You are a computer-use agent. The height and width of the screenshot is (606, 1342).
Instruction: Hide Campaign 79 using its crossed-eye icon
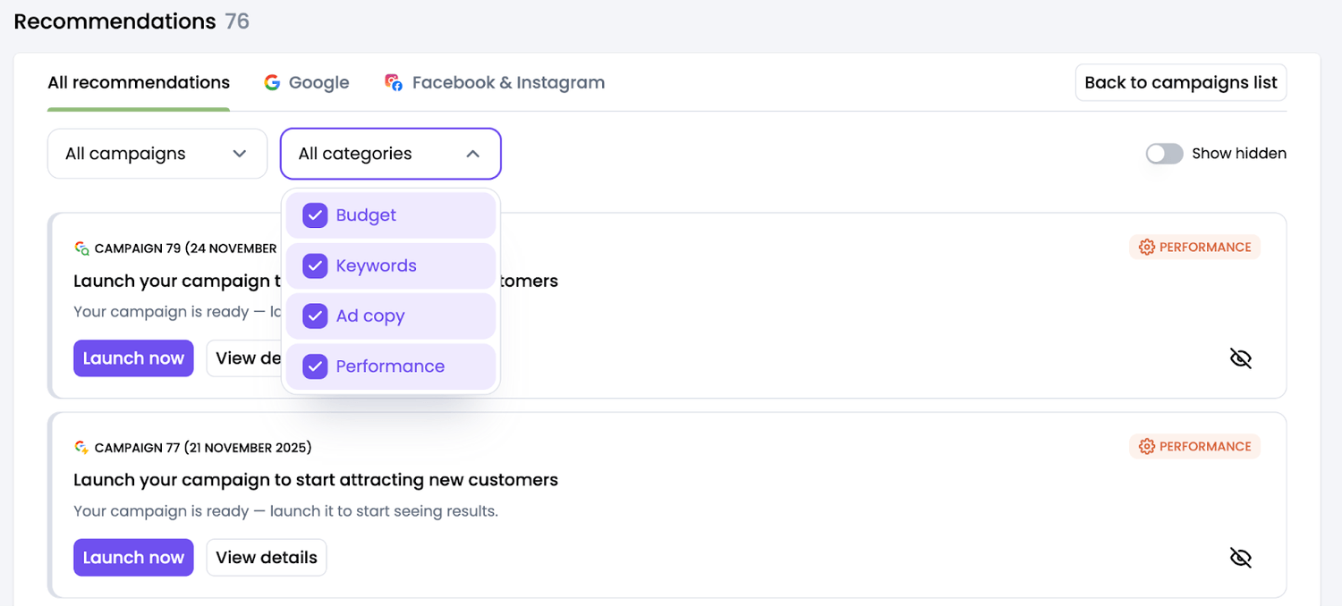(x=1241, y=358)
